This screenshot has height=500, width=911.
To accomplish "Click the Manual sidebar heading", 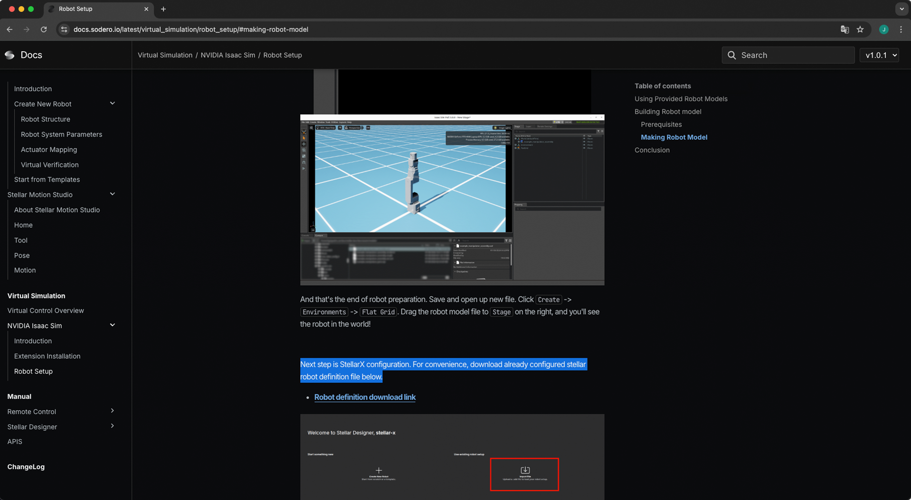I will [19, 396].
